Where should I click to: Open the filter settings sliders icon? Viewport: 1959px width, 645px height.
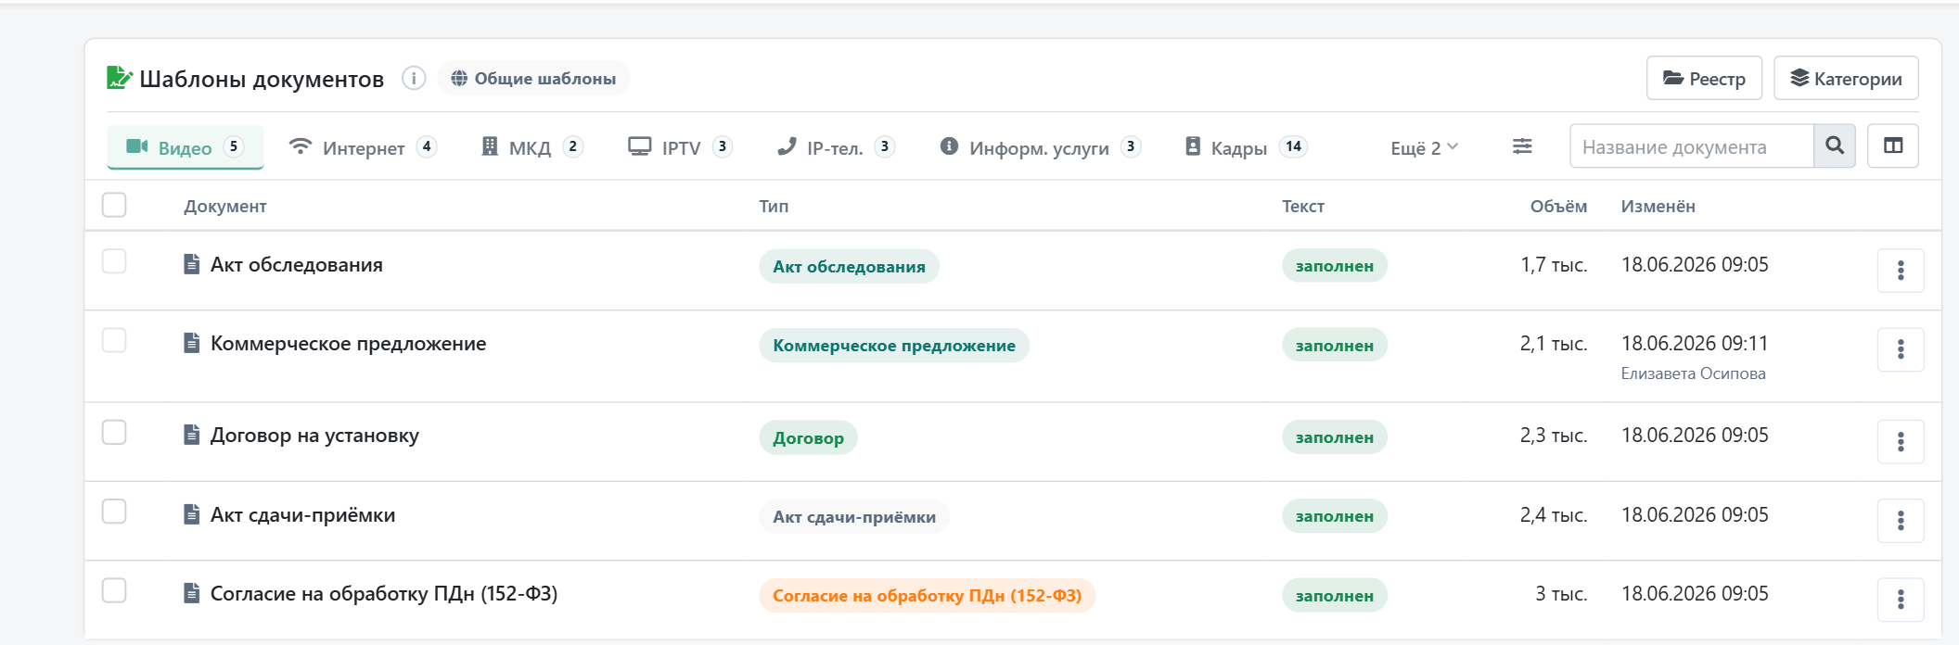pos(1522,146)
